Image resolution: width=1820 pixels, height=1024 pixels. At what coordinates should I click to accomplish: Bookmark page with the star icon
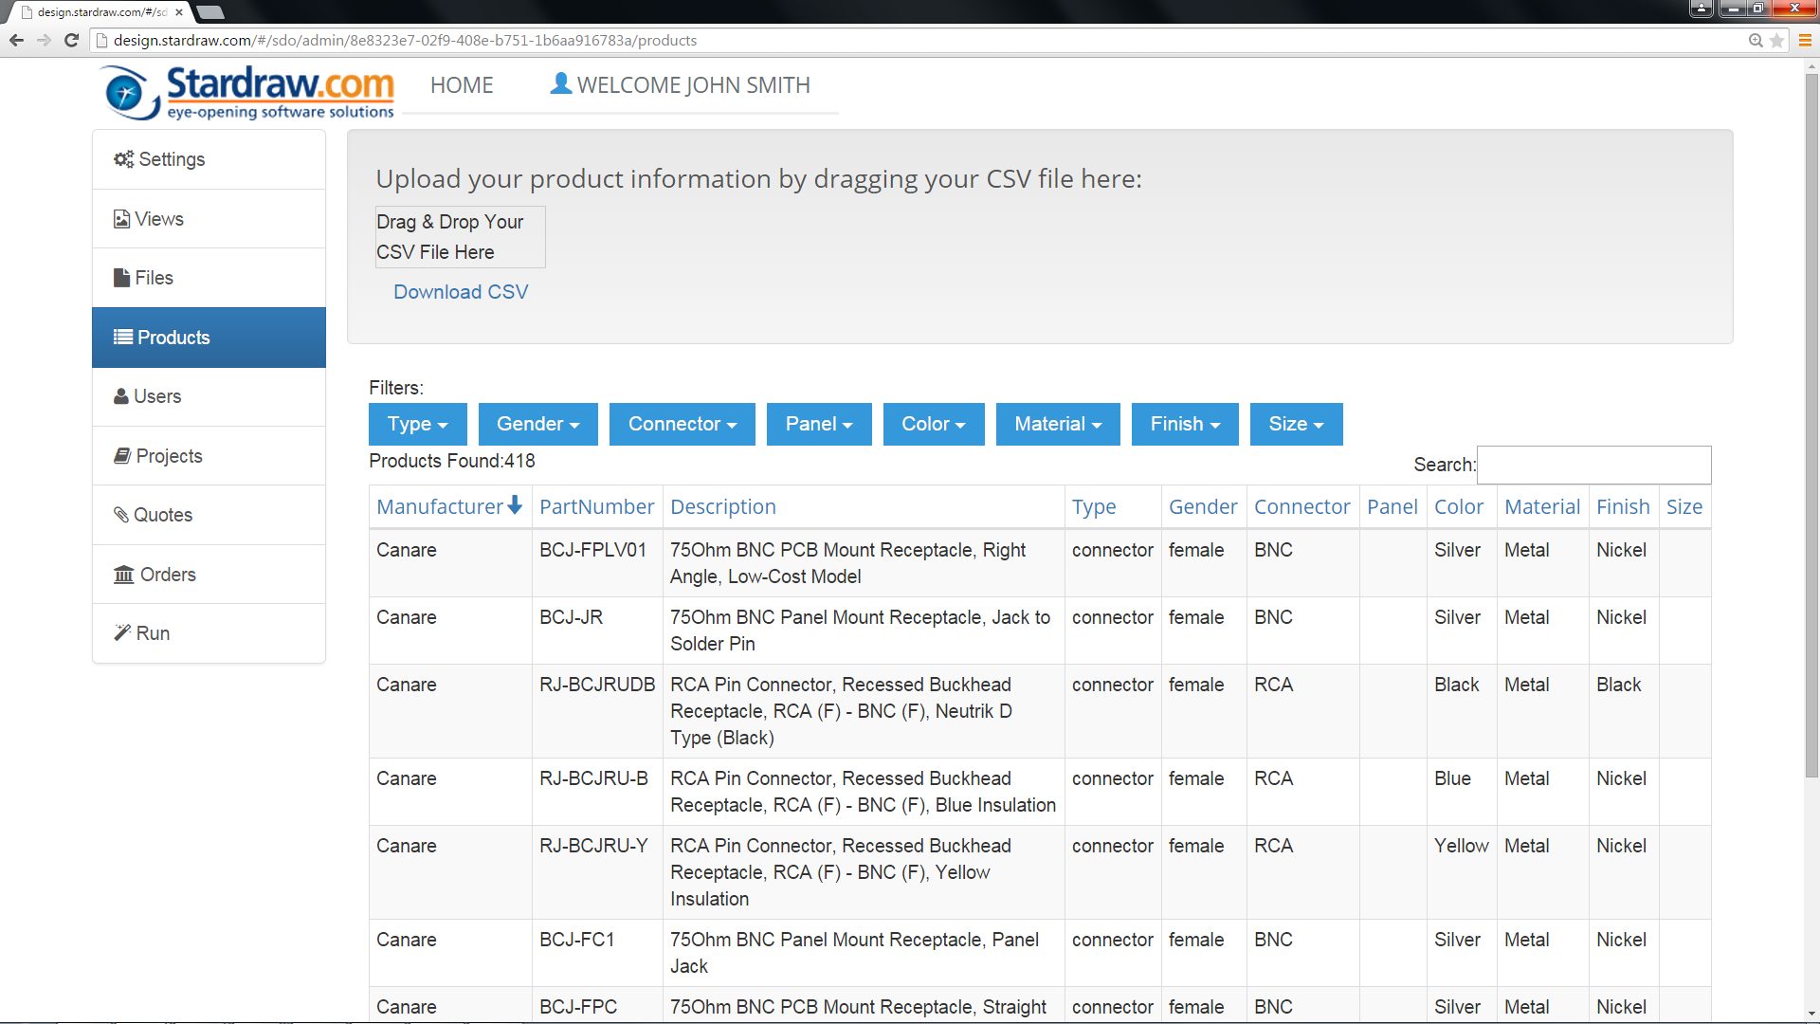(1776, 40)
